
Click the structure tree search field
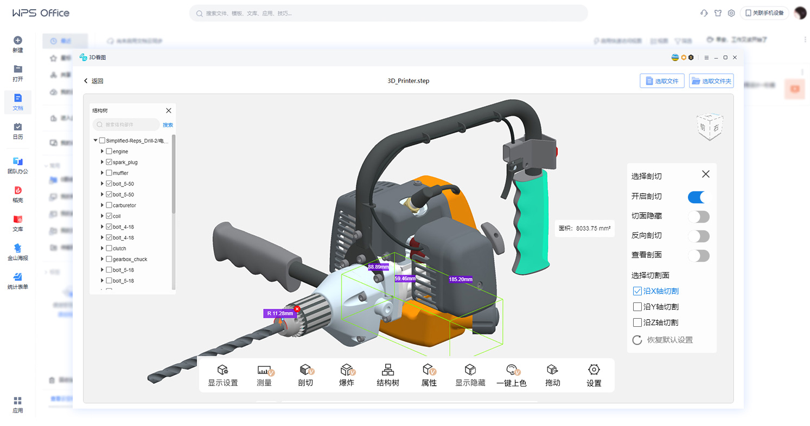(126, 125)
